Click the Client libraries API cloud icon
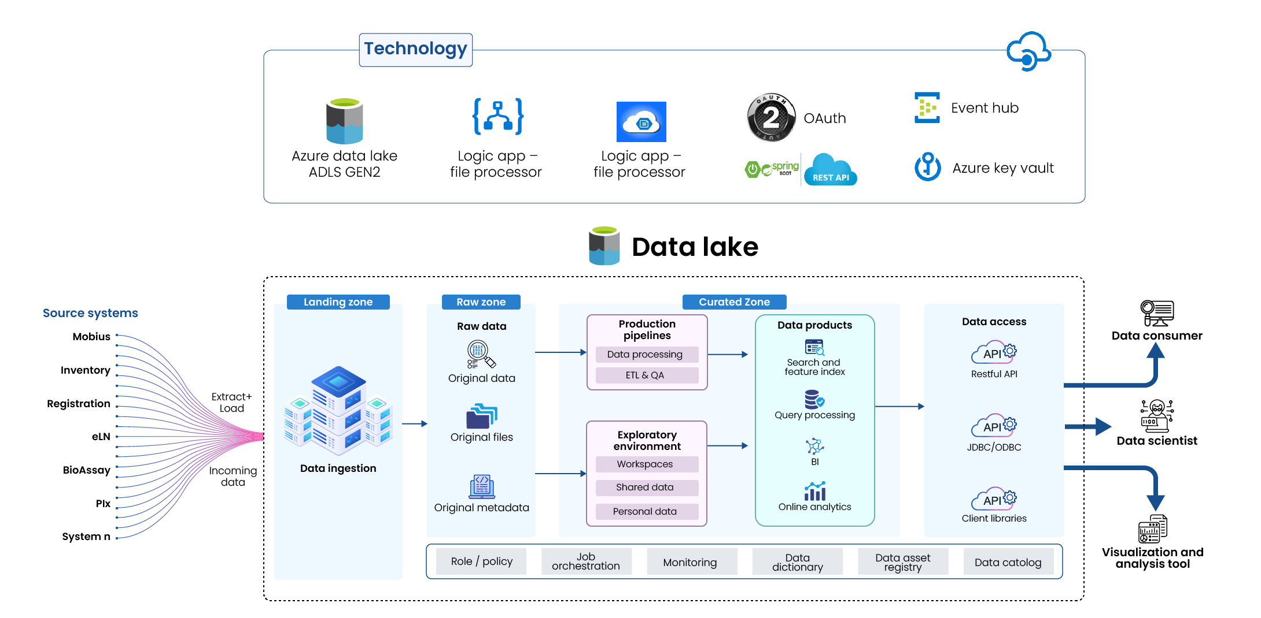Viewport: 1261px width, 618px height. (x=994, y=500)
